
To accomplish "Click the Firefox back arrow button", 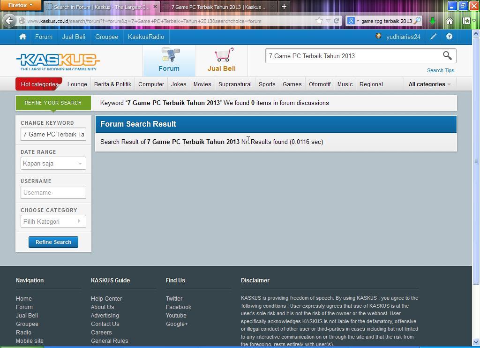I will [x=9, y=21].
